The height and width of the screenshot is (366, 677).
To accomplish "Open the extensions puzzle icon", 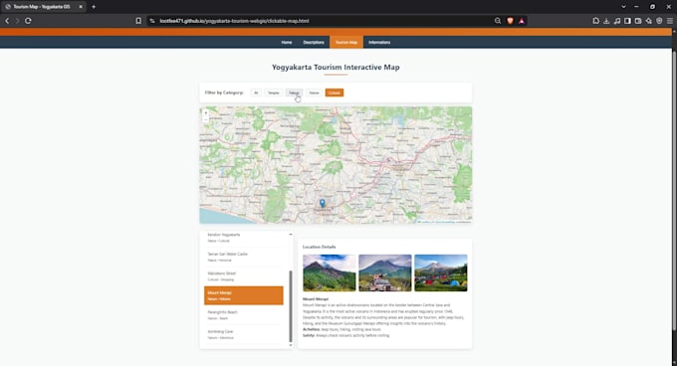I will point(595,21).
